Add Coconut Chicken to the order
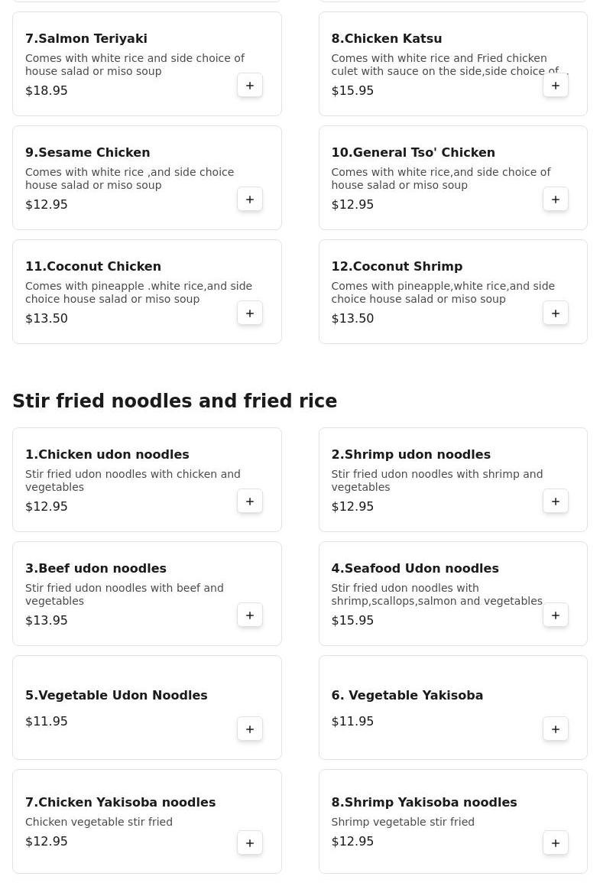The width and height of the screenshot is (600, 883). point(250,313)
